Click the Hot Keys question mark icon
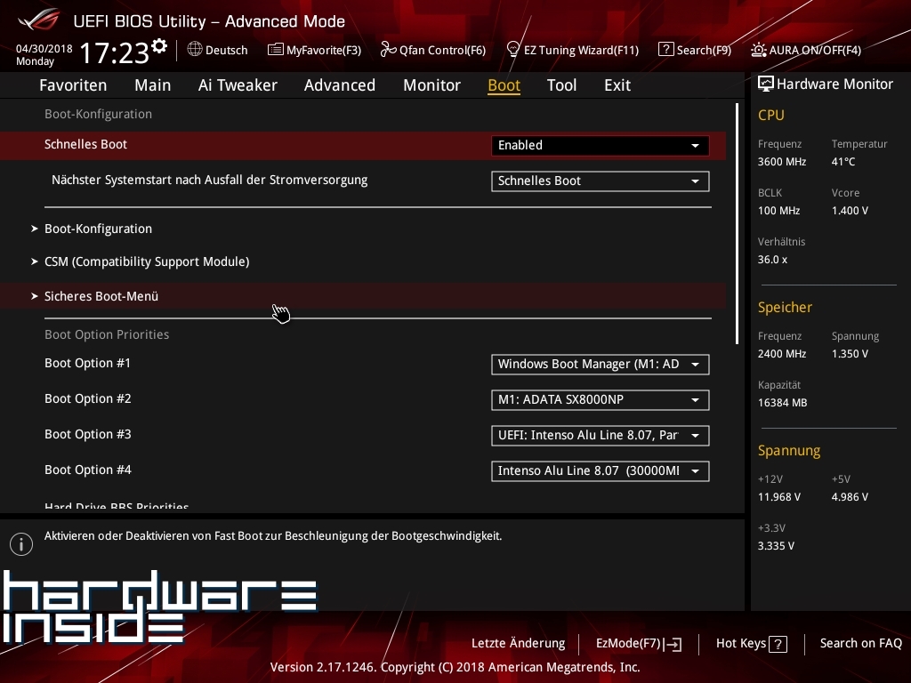The width and height of the screenshot is (911, 683). point(778,644)
